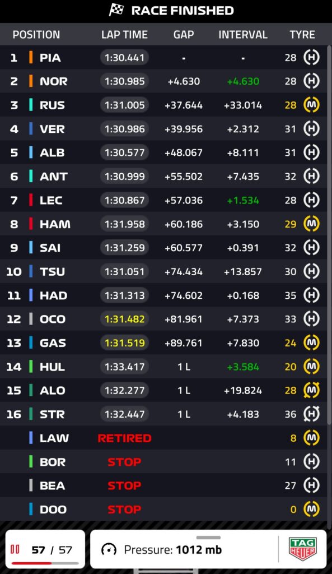Click the red lap progress bar
Screen dimensions: 332x574
pos(31,563)
